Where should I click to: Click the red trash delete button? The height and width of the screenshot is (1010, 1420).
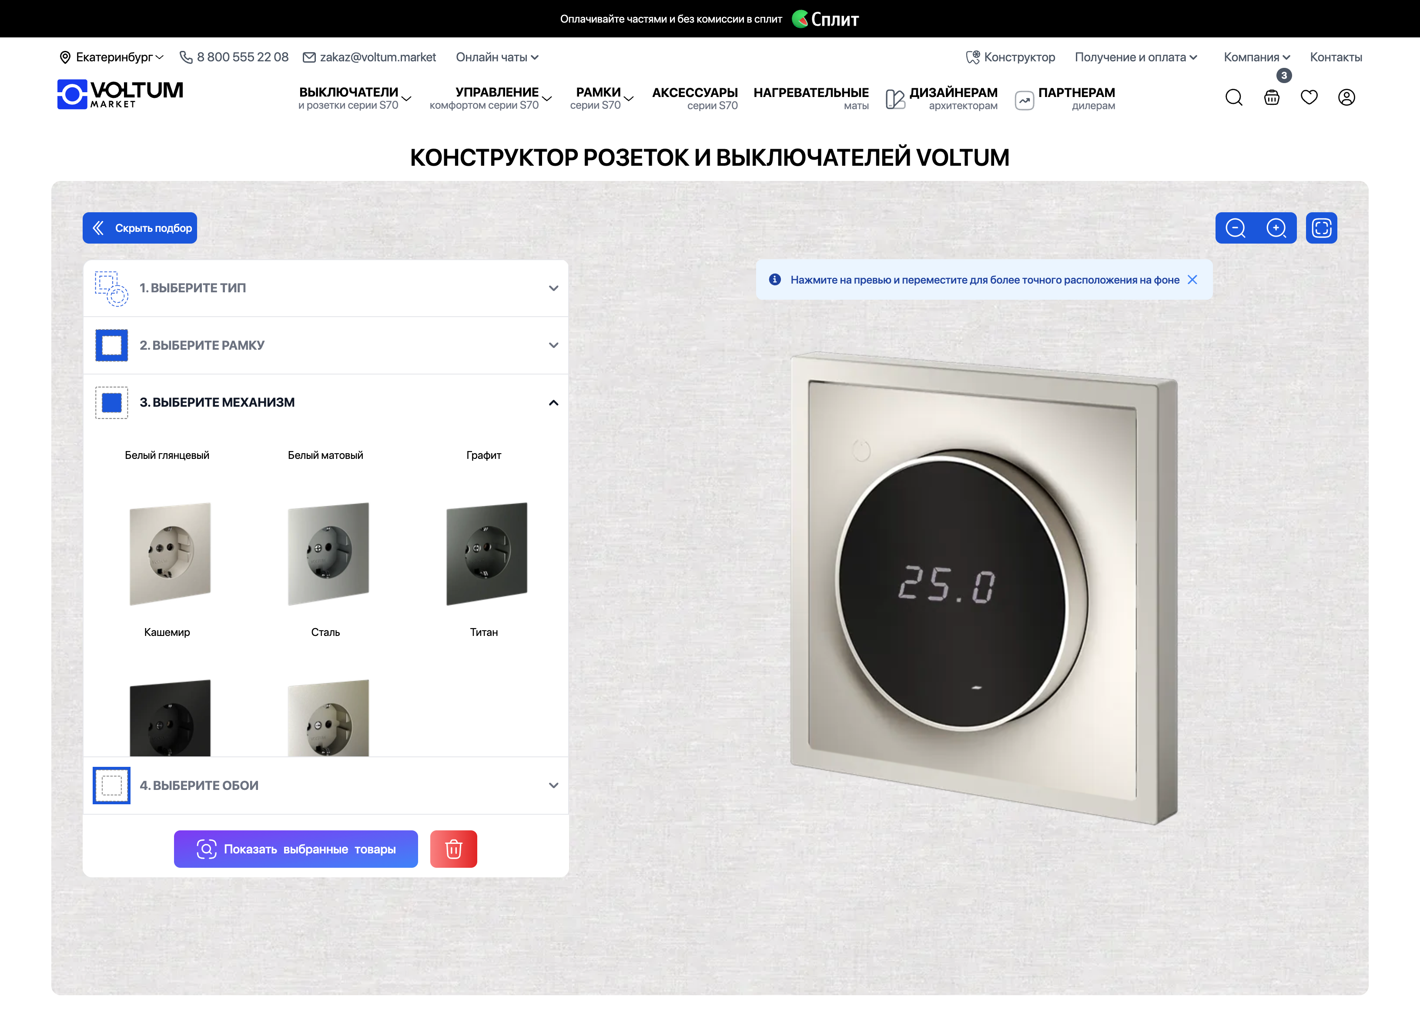click(453, 849)
